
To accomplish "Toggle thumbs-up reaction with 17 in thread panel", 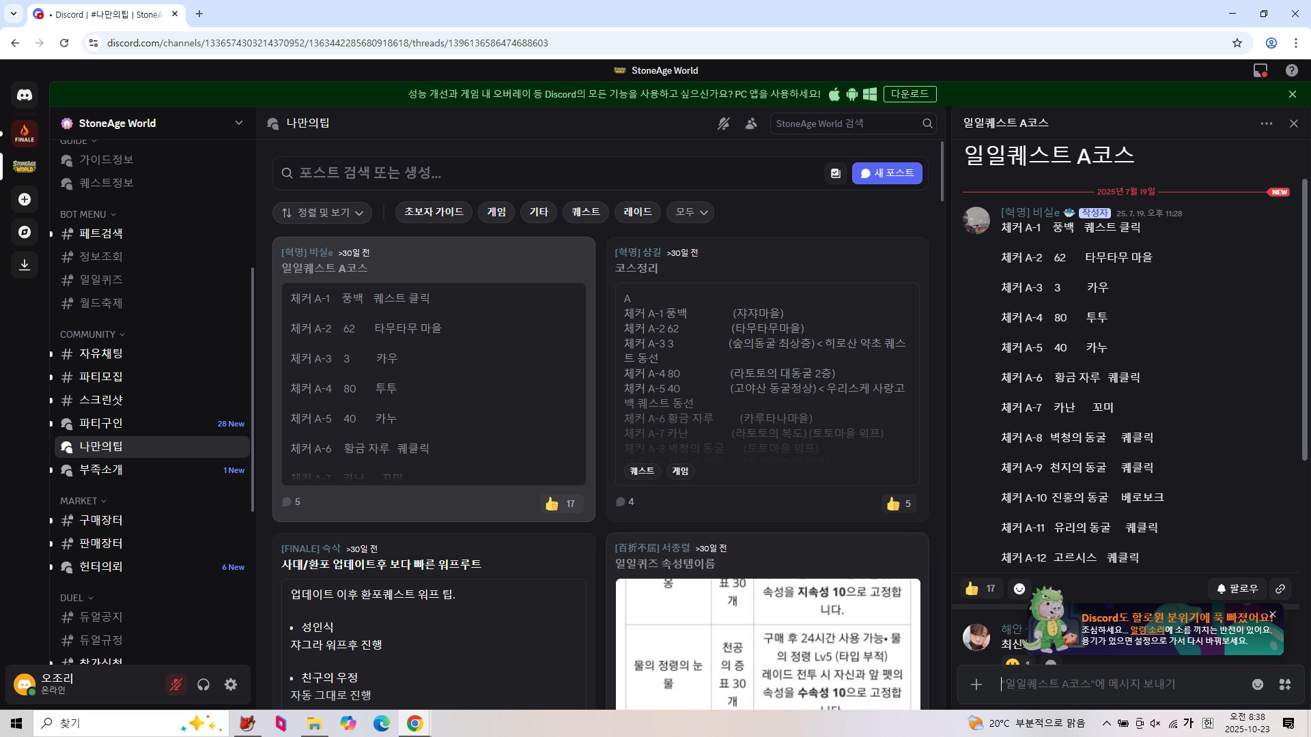I will pos(981,588).
